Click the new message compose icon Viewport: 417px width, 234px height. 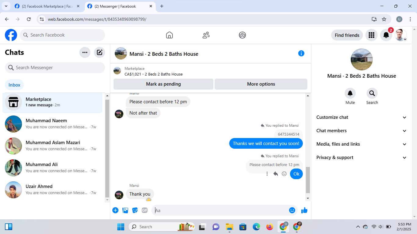(100, 52)
